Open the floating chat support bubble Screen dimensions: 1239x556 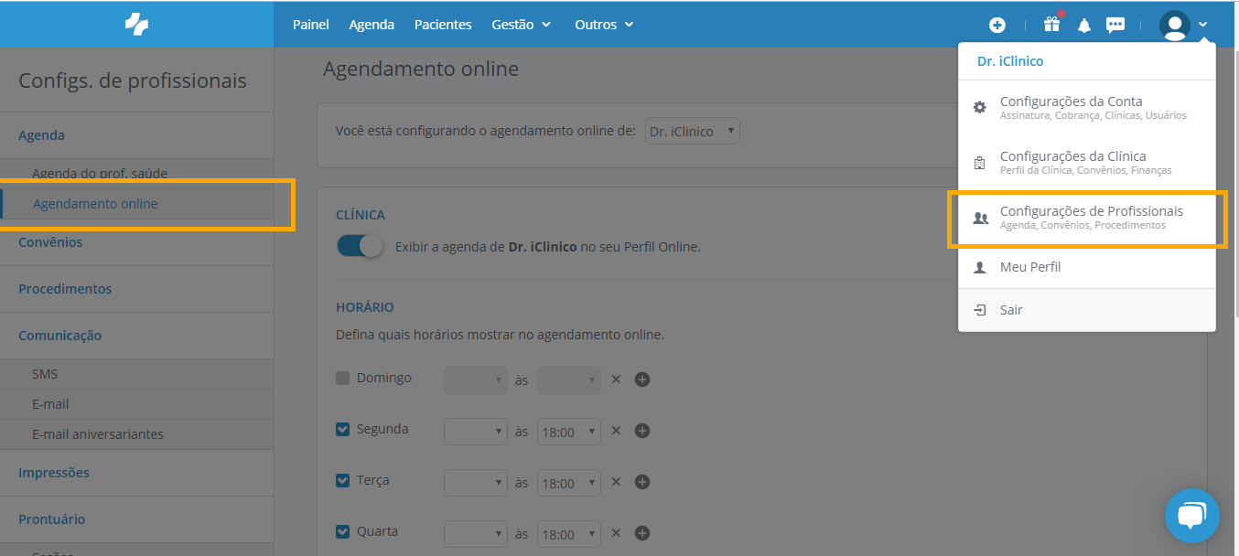click(1191, 516)
